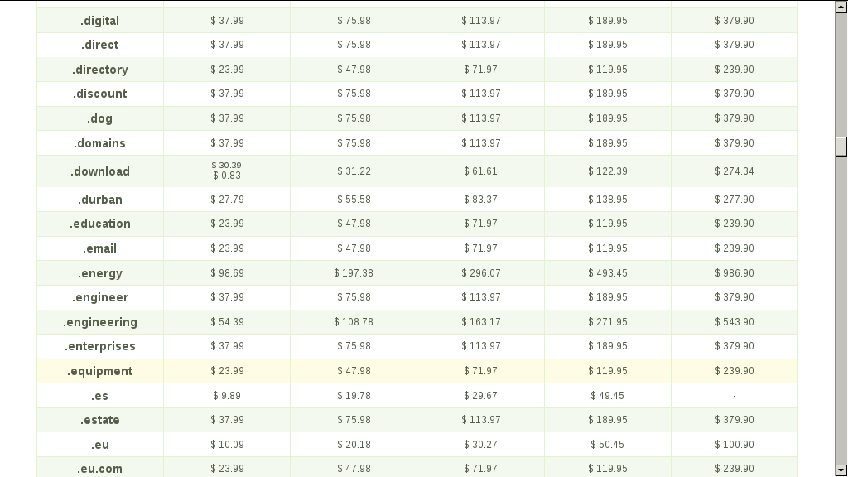Choose the .discount domain extension
This screenshot has height=477, width=848.
100,94
